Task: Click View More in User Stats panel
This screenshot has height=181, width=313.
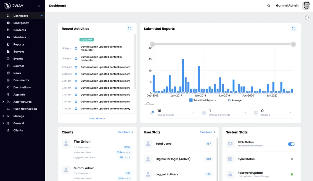Action: (208, 132)
